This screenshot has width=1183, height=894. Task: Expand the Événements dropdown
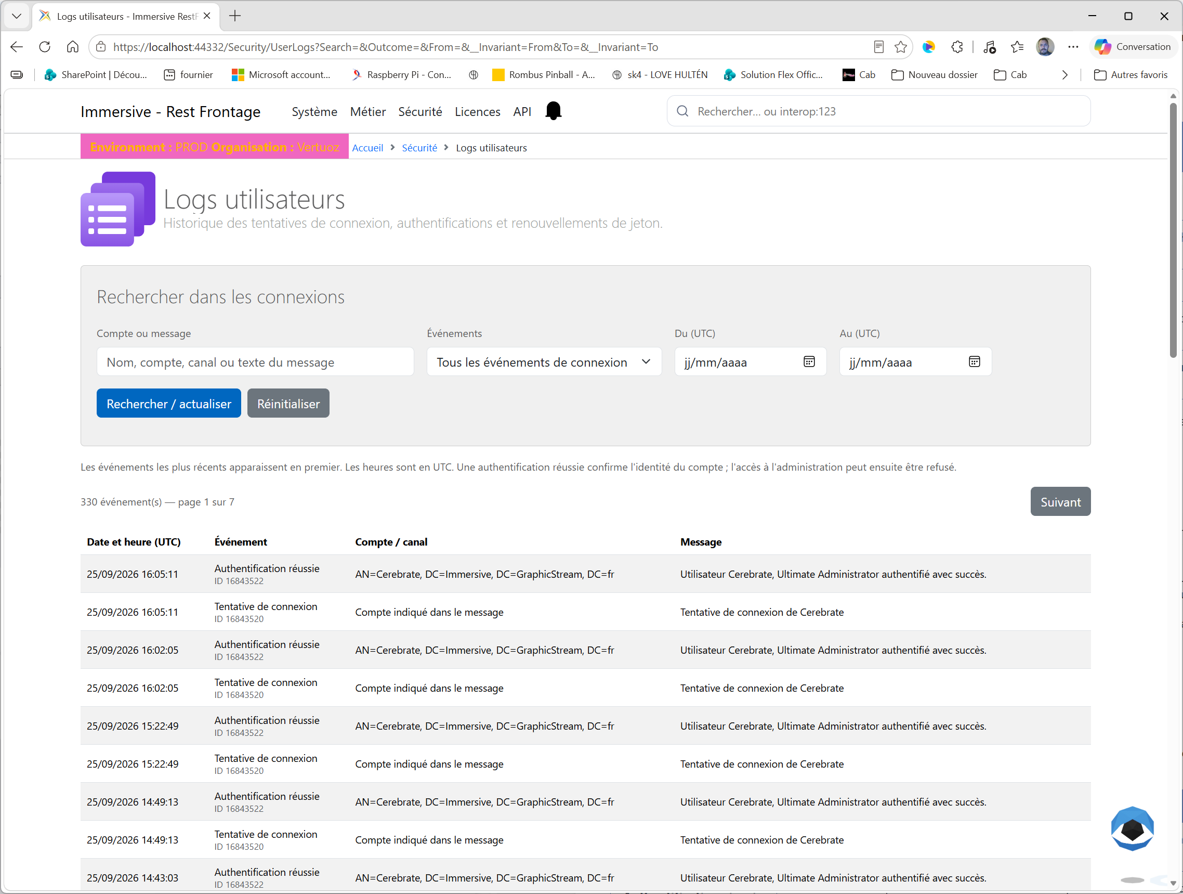tap(544, 361)
